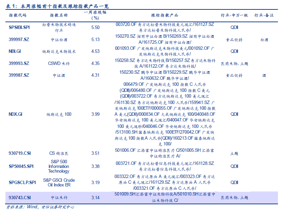Click QDII in the NBI.GI row
The image size is (284, 213).
(x=234, y=51)
